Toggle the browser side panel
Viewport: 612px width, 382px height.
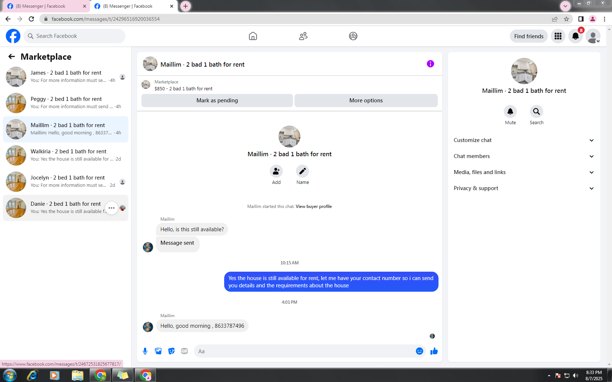pos(581,19)
